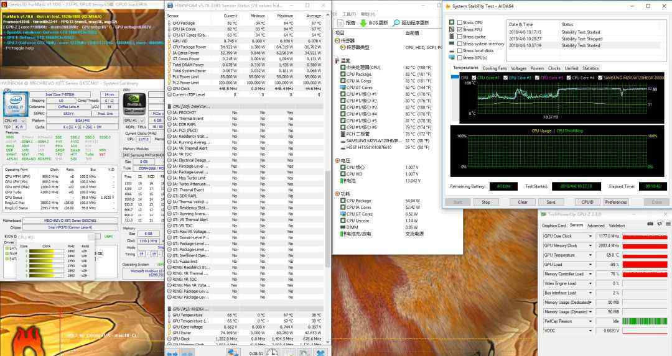Switch to Cooling Fans tab in AIDA64

pyautogui.click(x=494, y=68)
